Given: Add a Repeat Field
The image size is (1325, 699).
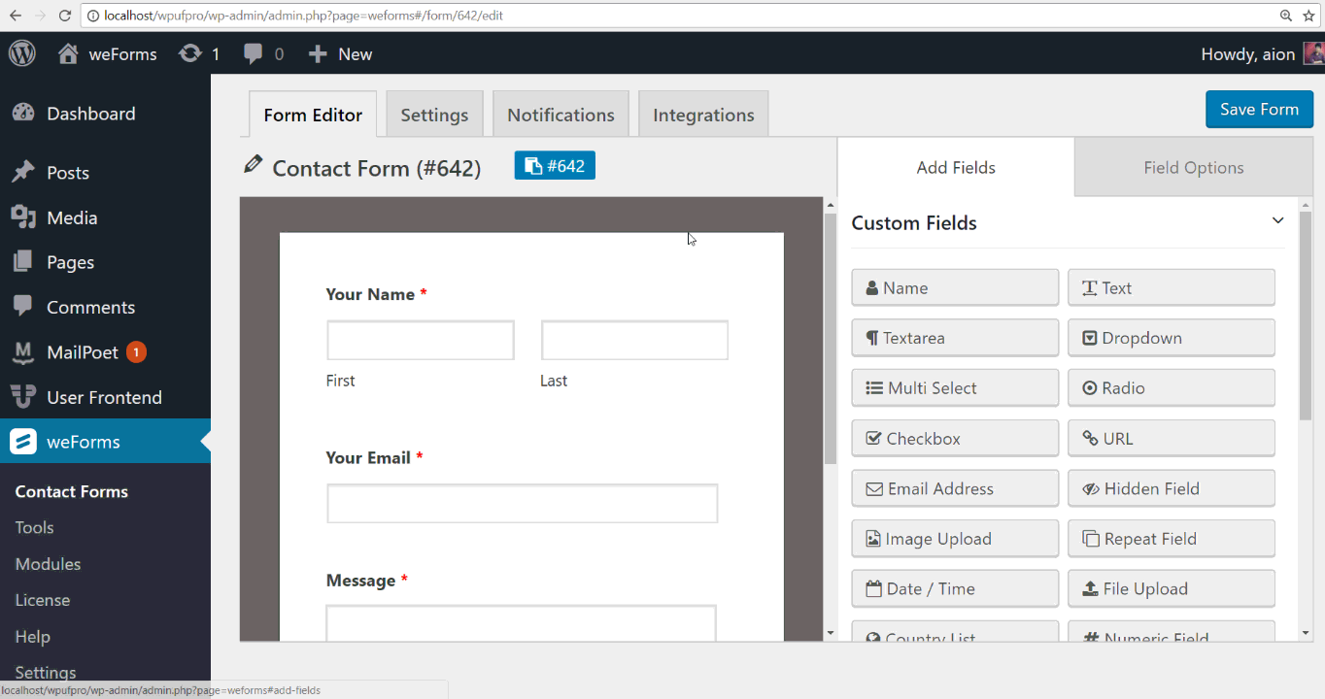Looking at the screenshot, I should point(1172,538).
